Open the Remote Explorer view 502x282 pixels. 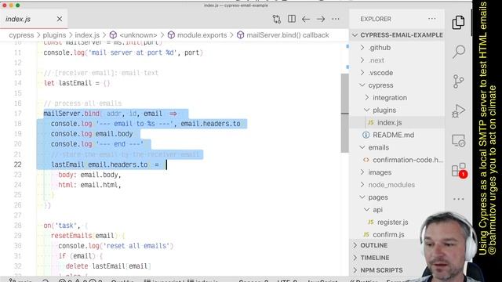tap(458, 141)
